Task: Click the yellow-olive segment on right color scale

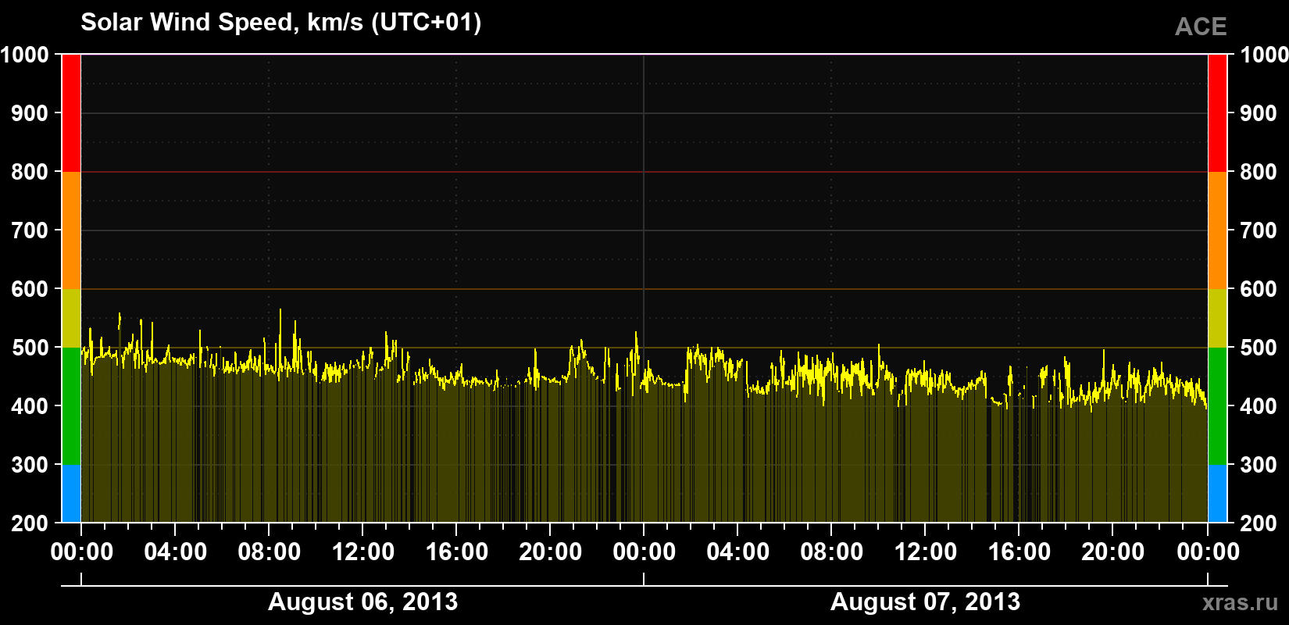Action: click(1217, 318)
